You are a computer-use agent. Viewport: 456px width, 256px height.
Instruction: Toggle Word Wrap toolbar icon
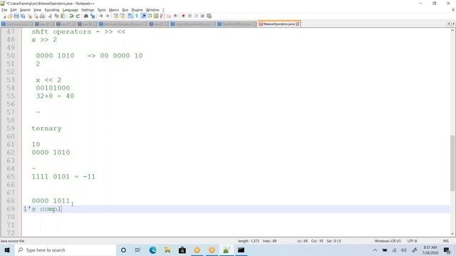point(130,16)
